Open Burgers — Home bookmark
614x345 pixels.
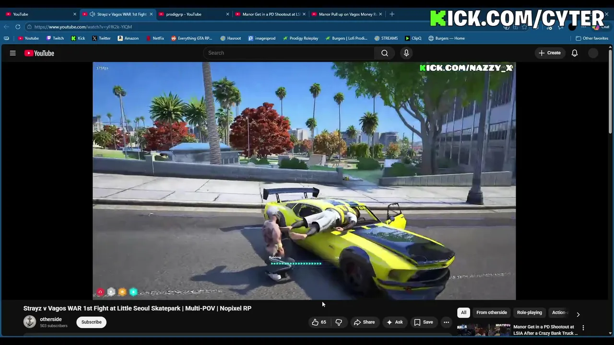pos(447,38)
